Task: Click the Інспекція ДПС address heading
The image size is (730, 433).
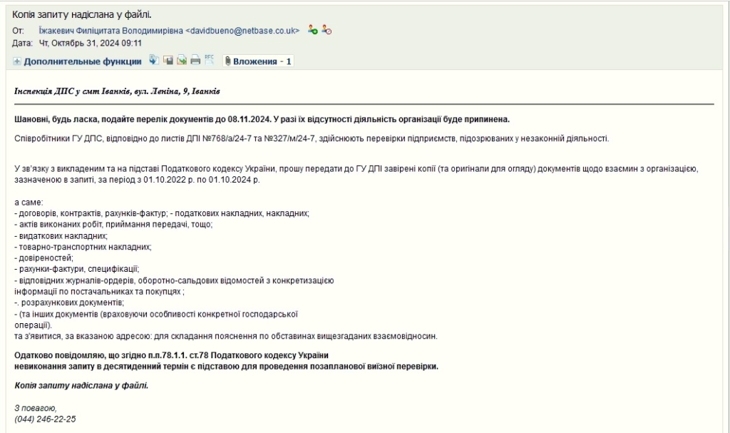Action: point(117,92)
